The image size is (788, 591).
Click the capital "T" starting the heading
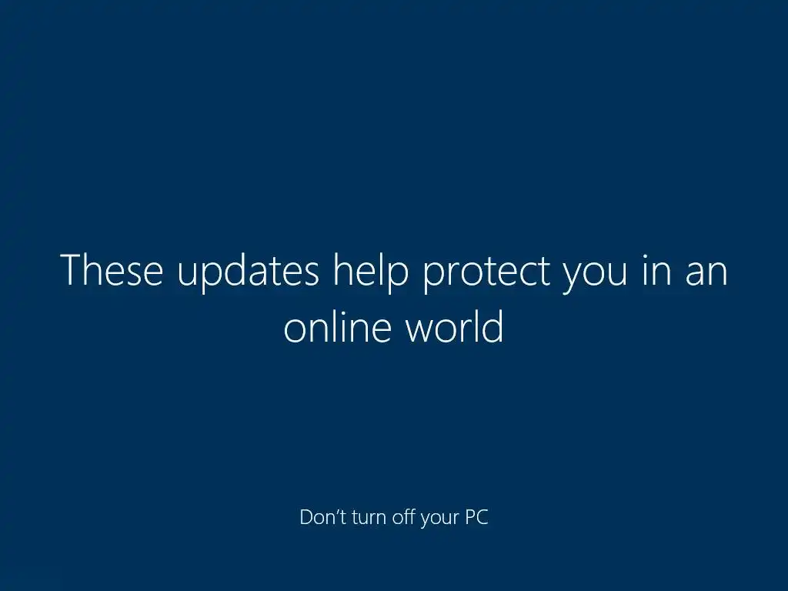70,270
